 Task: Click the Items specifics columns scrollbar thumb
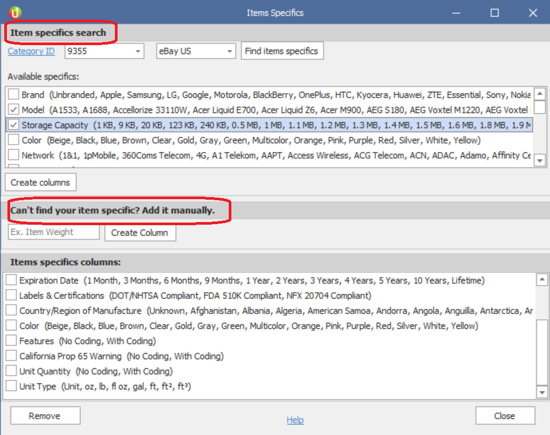(542, 352)
